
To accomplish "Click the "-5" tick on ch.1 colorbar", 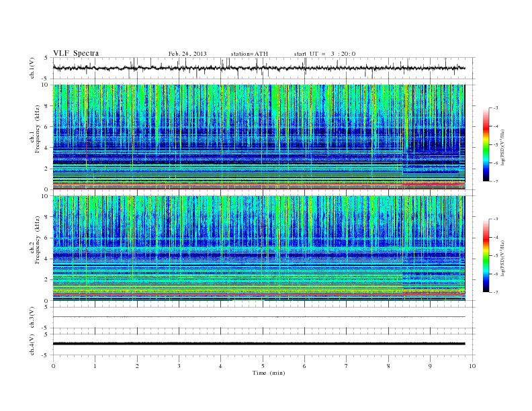I will click(x=496, y=145).
